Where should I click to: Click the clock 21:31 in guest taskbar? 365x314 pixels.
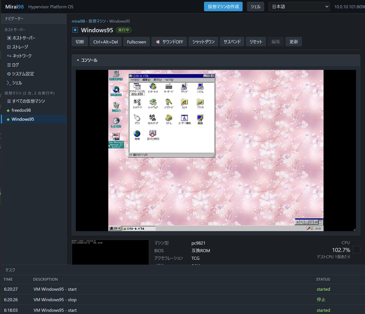click(x=318, y=228)
